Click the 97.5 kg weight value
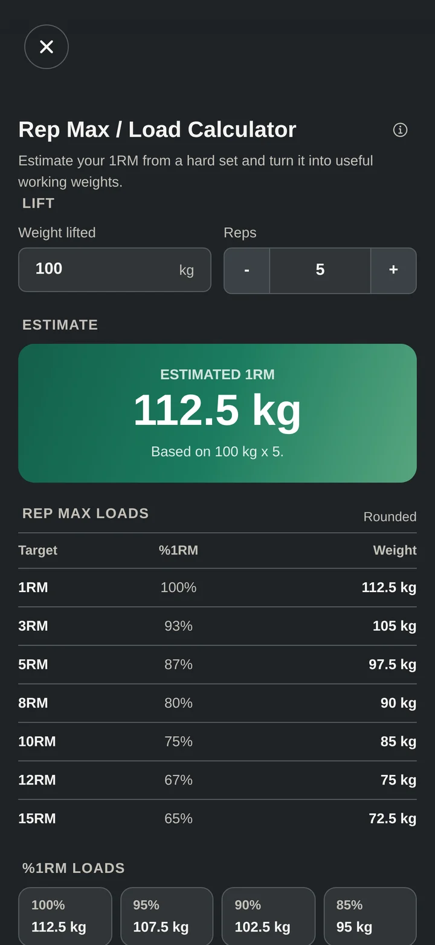The width and height of the screenshot is (435, 945). pos(393,665)
